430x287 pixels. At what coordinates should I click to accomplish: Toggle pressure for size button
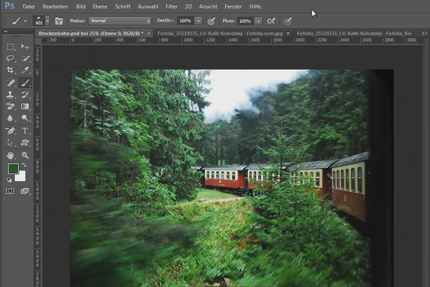(x=287, y=21)
